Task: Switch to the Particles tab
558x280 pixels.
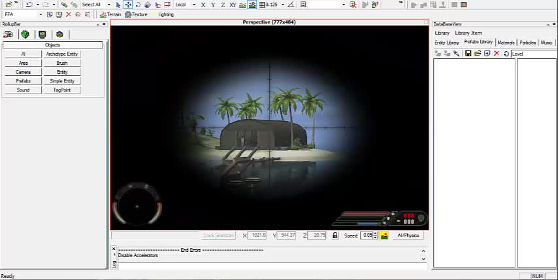Action: pyautogui.click(x=527, y=43)
